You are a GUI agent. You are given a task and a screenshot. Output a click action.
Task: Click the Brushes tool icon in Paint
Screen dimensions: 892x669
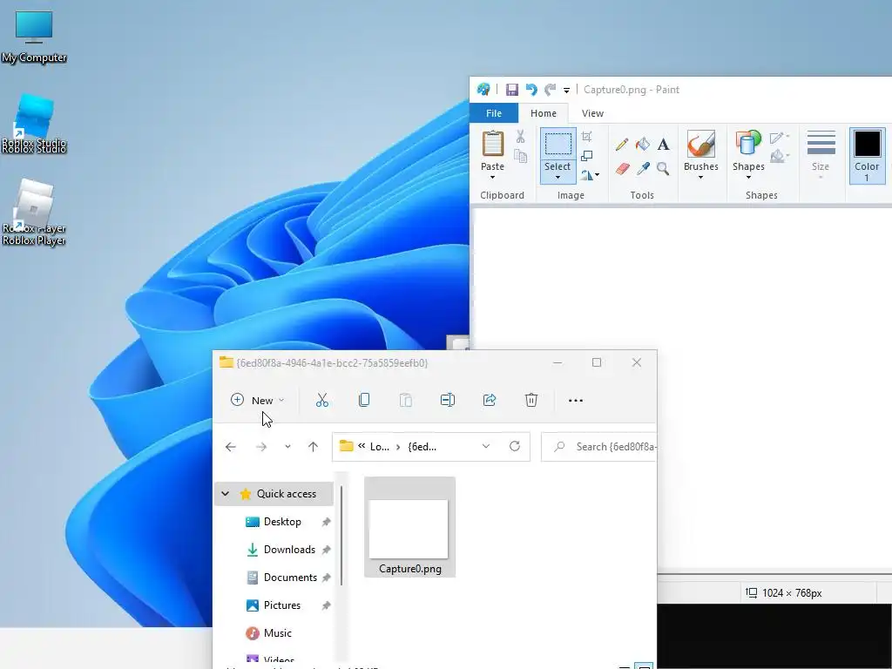(701, 144)
